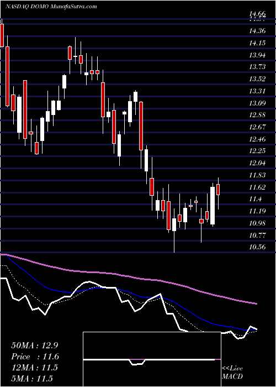The image size is (276, 387).
Task: Select the 12.04 price axis label
Action: [258, 163]
